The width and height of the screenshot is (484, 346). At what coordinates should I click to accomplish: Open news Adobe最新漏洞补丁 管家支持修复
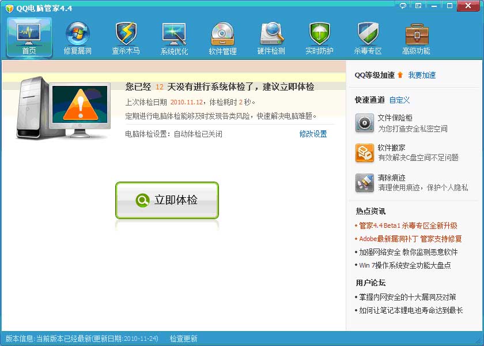(410, 239)
